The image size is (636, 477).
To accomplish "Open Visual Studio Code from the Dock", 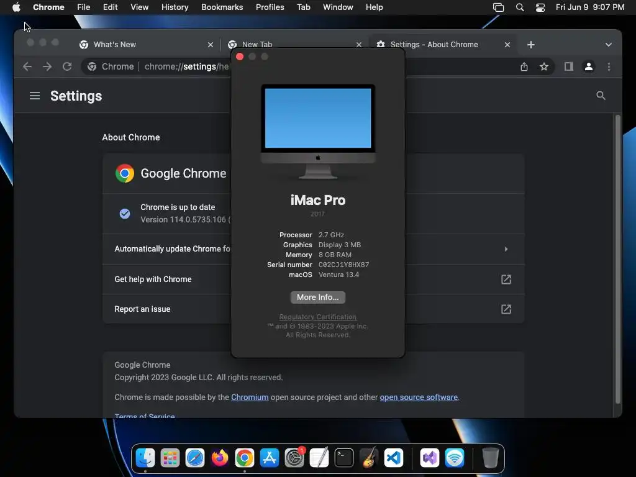I will pyautogui.click(x=393, y=458).
